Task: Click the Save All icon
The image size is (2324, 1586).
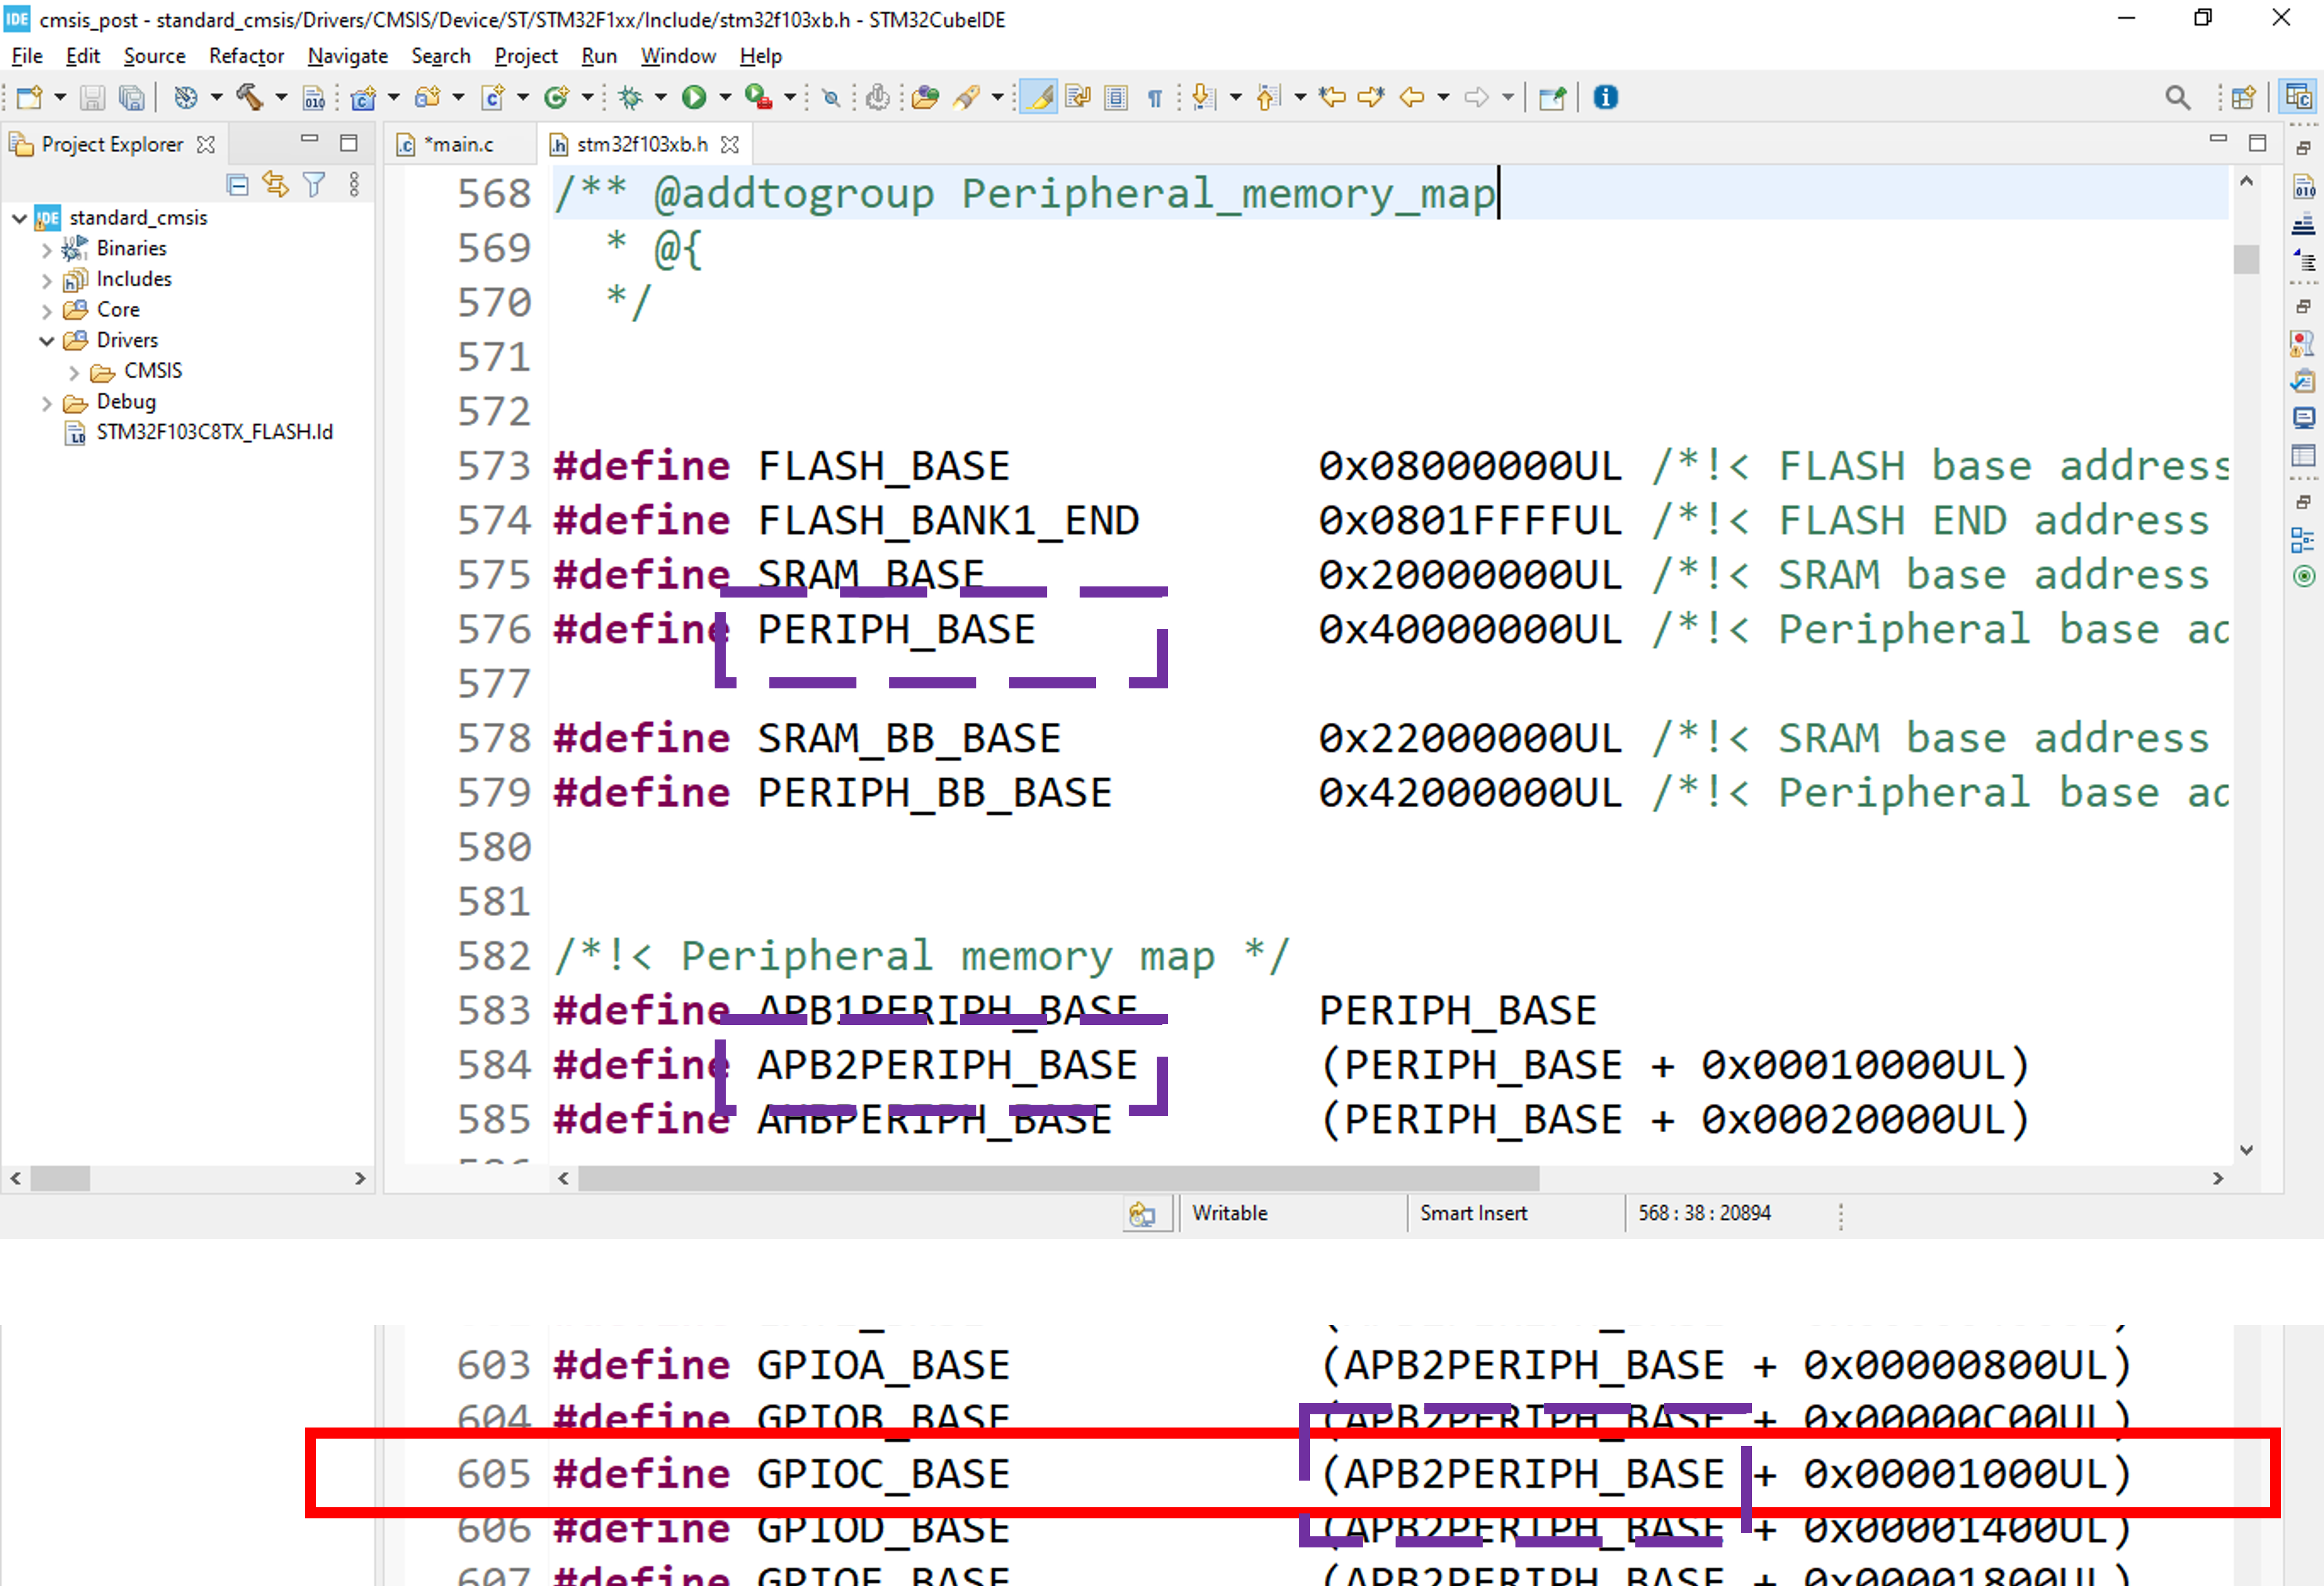Action: coord(131,97)
